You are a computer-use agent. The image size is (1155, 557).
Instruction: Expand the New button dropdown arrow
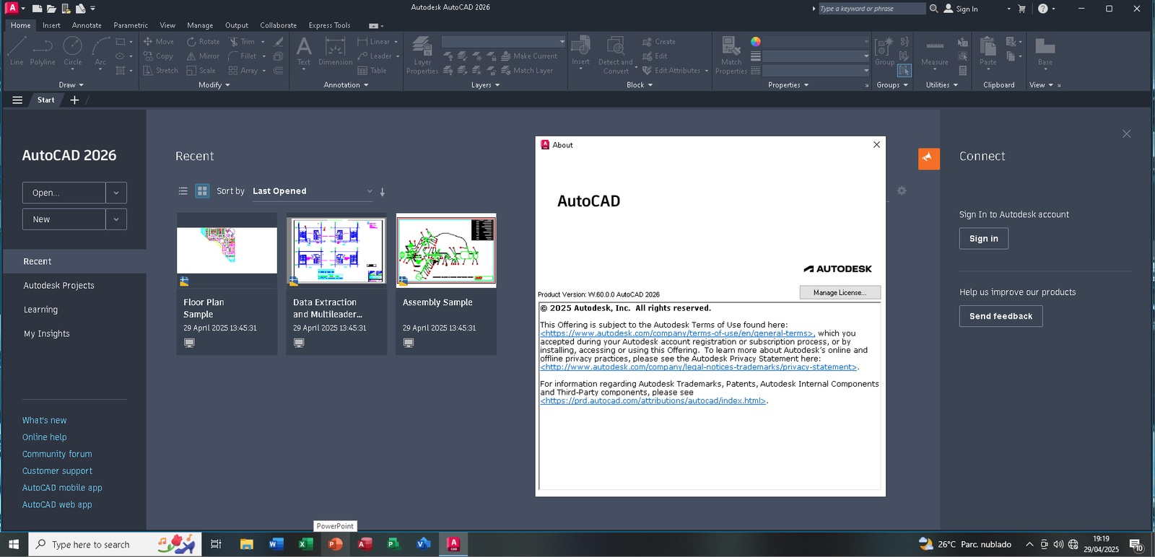click(116, 219)
